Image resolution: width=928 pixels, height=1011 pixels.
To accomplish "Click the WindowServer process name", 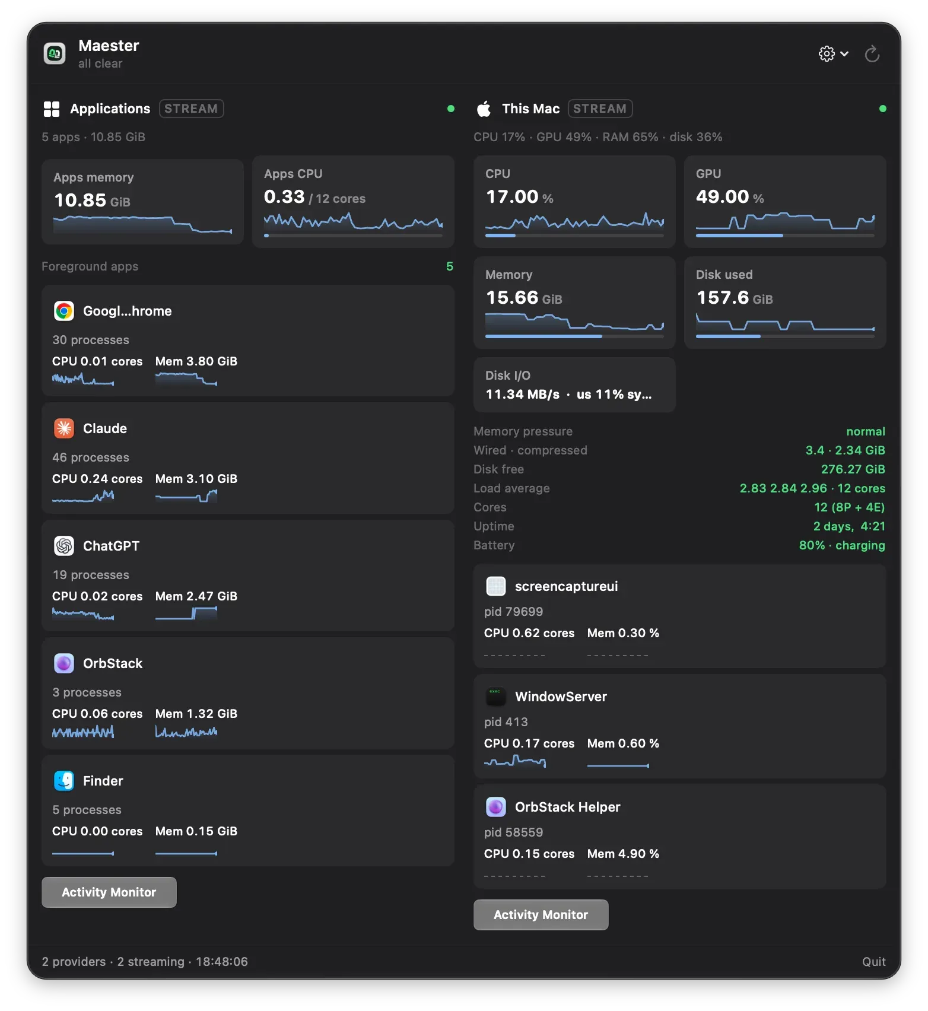I will click(x=561, y=697).
